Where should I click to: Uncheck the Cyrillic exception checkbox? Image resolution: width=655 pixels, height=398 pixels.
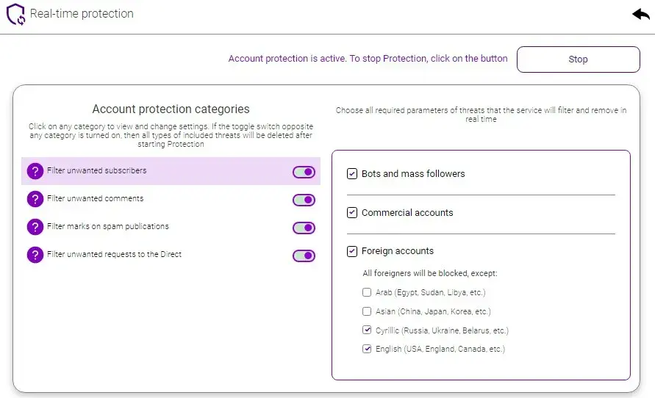point(367,330)
